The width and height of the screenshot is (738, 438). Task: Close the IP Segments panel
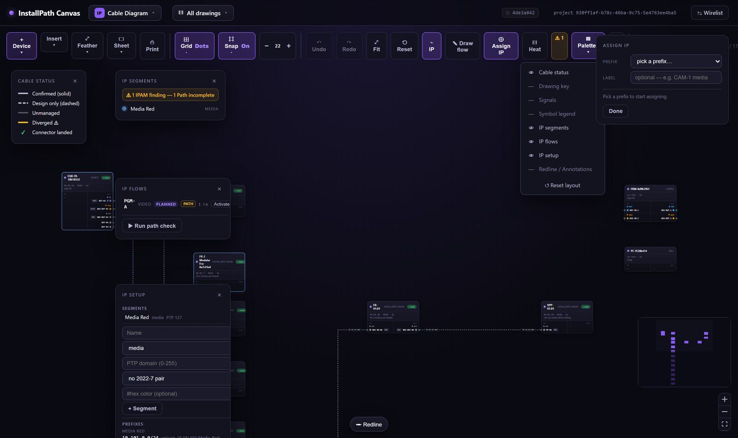214,81
